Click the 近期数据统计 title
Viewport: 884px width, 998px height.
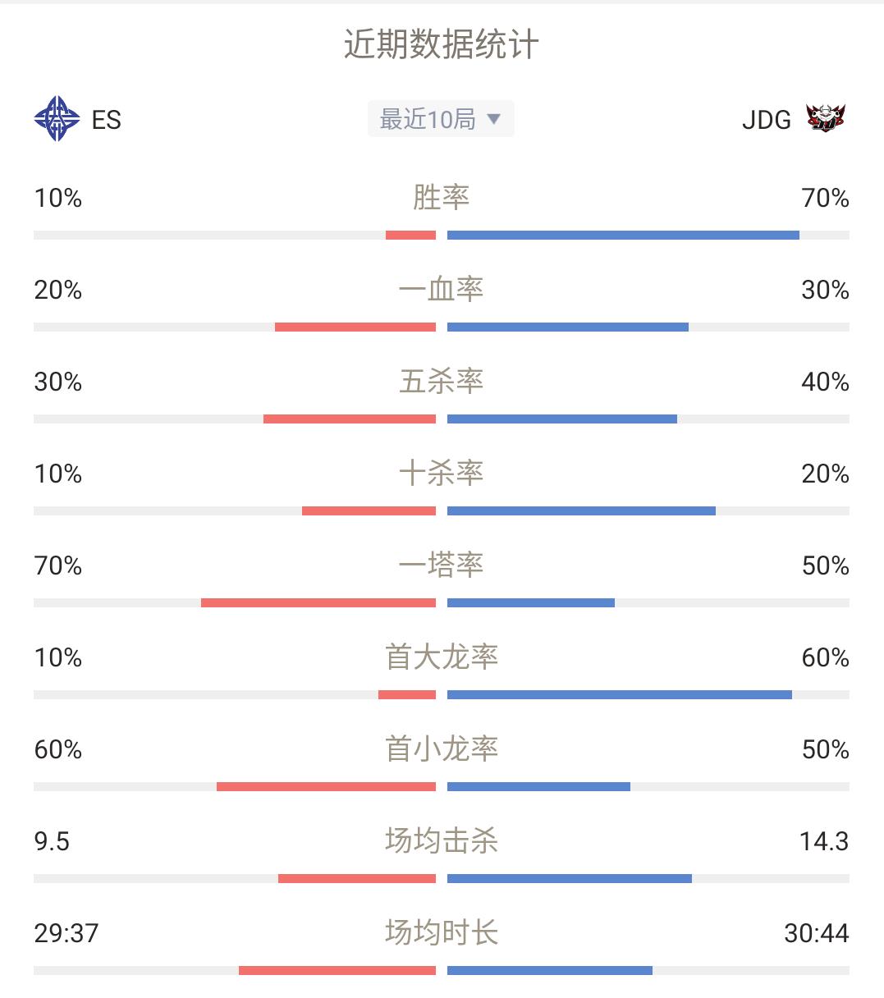[x=442, y=44]
